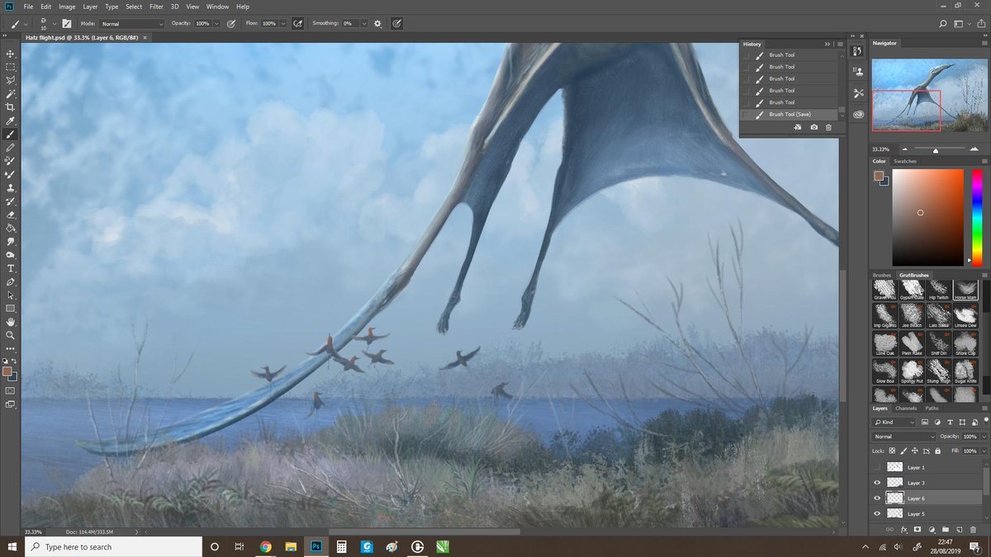Click the hue spectrum bar in Color panel
991x557 pixels.
pyautogui.click(x=977, y=217)
